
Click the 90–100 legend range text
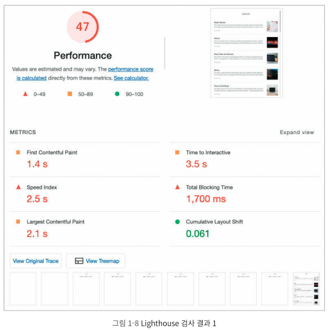[x=134, y=94]
